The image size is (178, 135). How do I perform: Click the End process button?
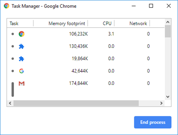[153, 122]
